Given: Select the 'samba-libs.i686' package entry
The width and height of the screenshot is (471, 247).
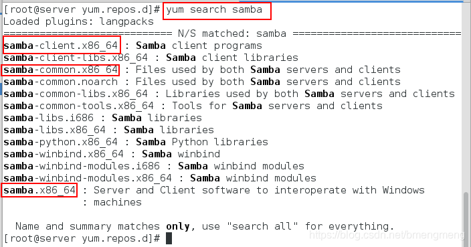Looking at the screenshot, I should tap(102, 118).
